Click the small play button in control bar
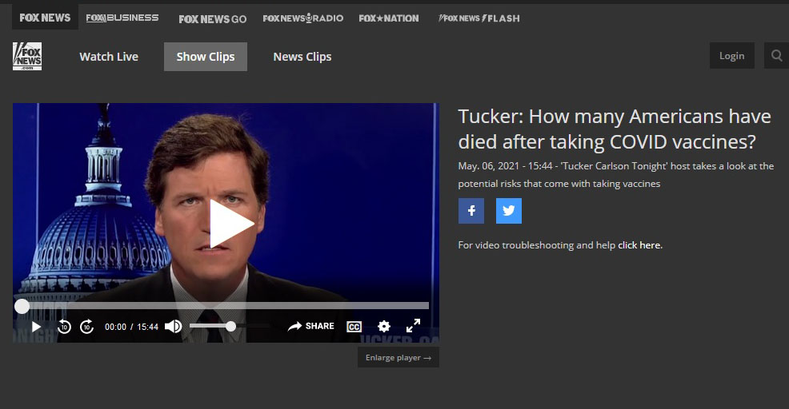This screenshot has height=409, width=789. pyautogui.click(x=36, y=327)
